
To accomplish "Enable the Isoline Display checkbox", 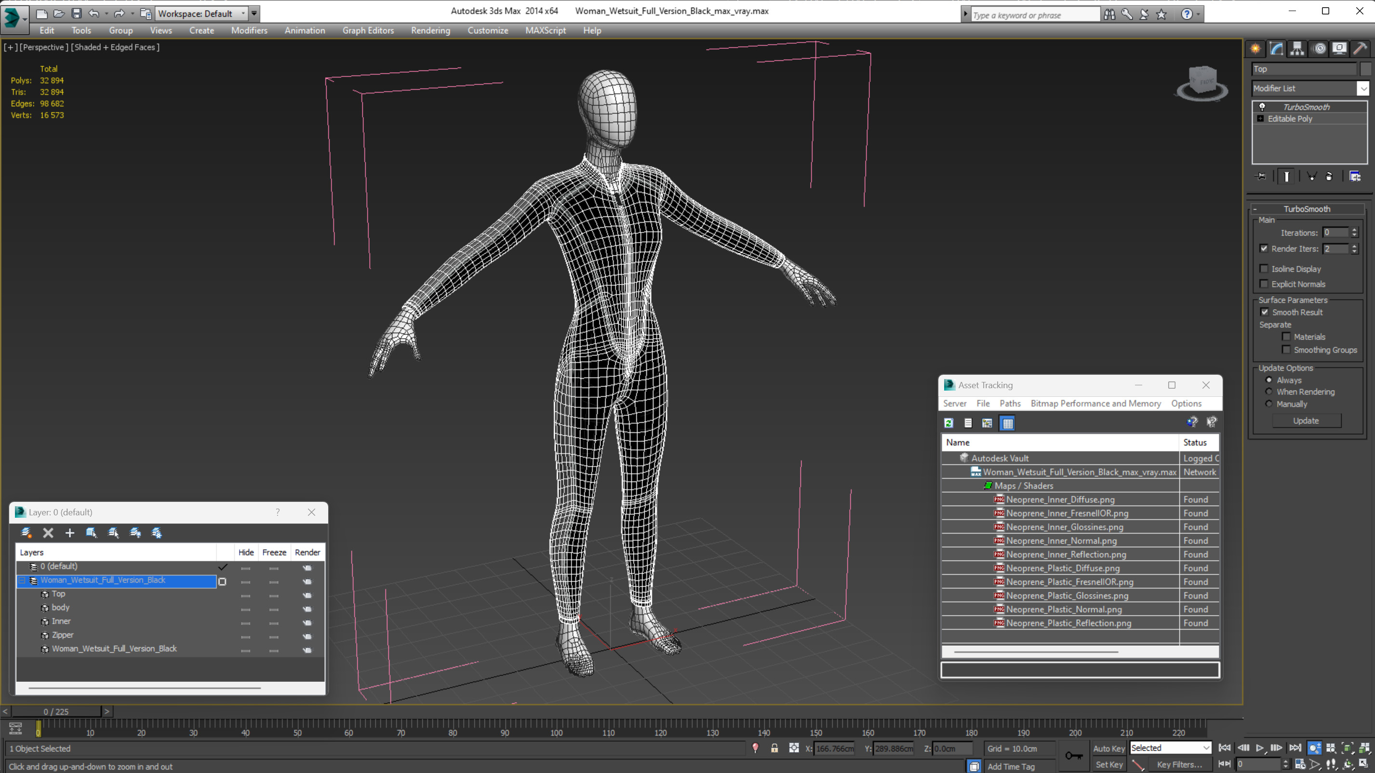I will (x=1264, y=268).
